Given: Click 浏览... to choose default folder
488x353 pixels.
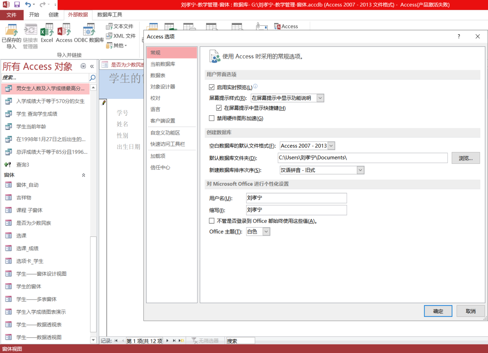Looking at the screenshot, I should point(466,158).
